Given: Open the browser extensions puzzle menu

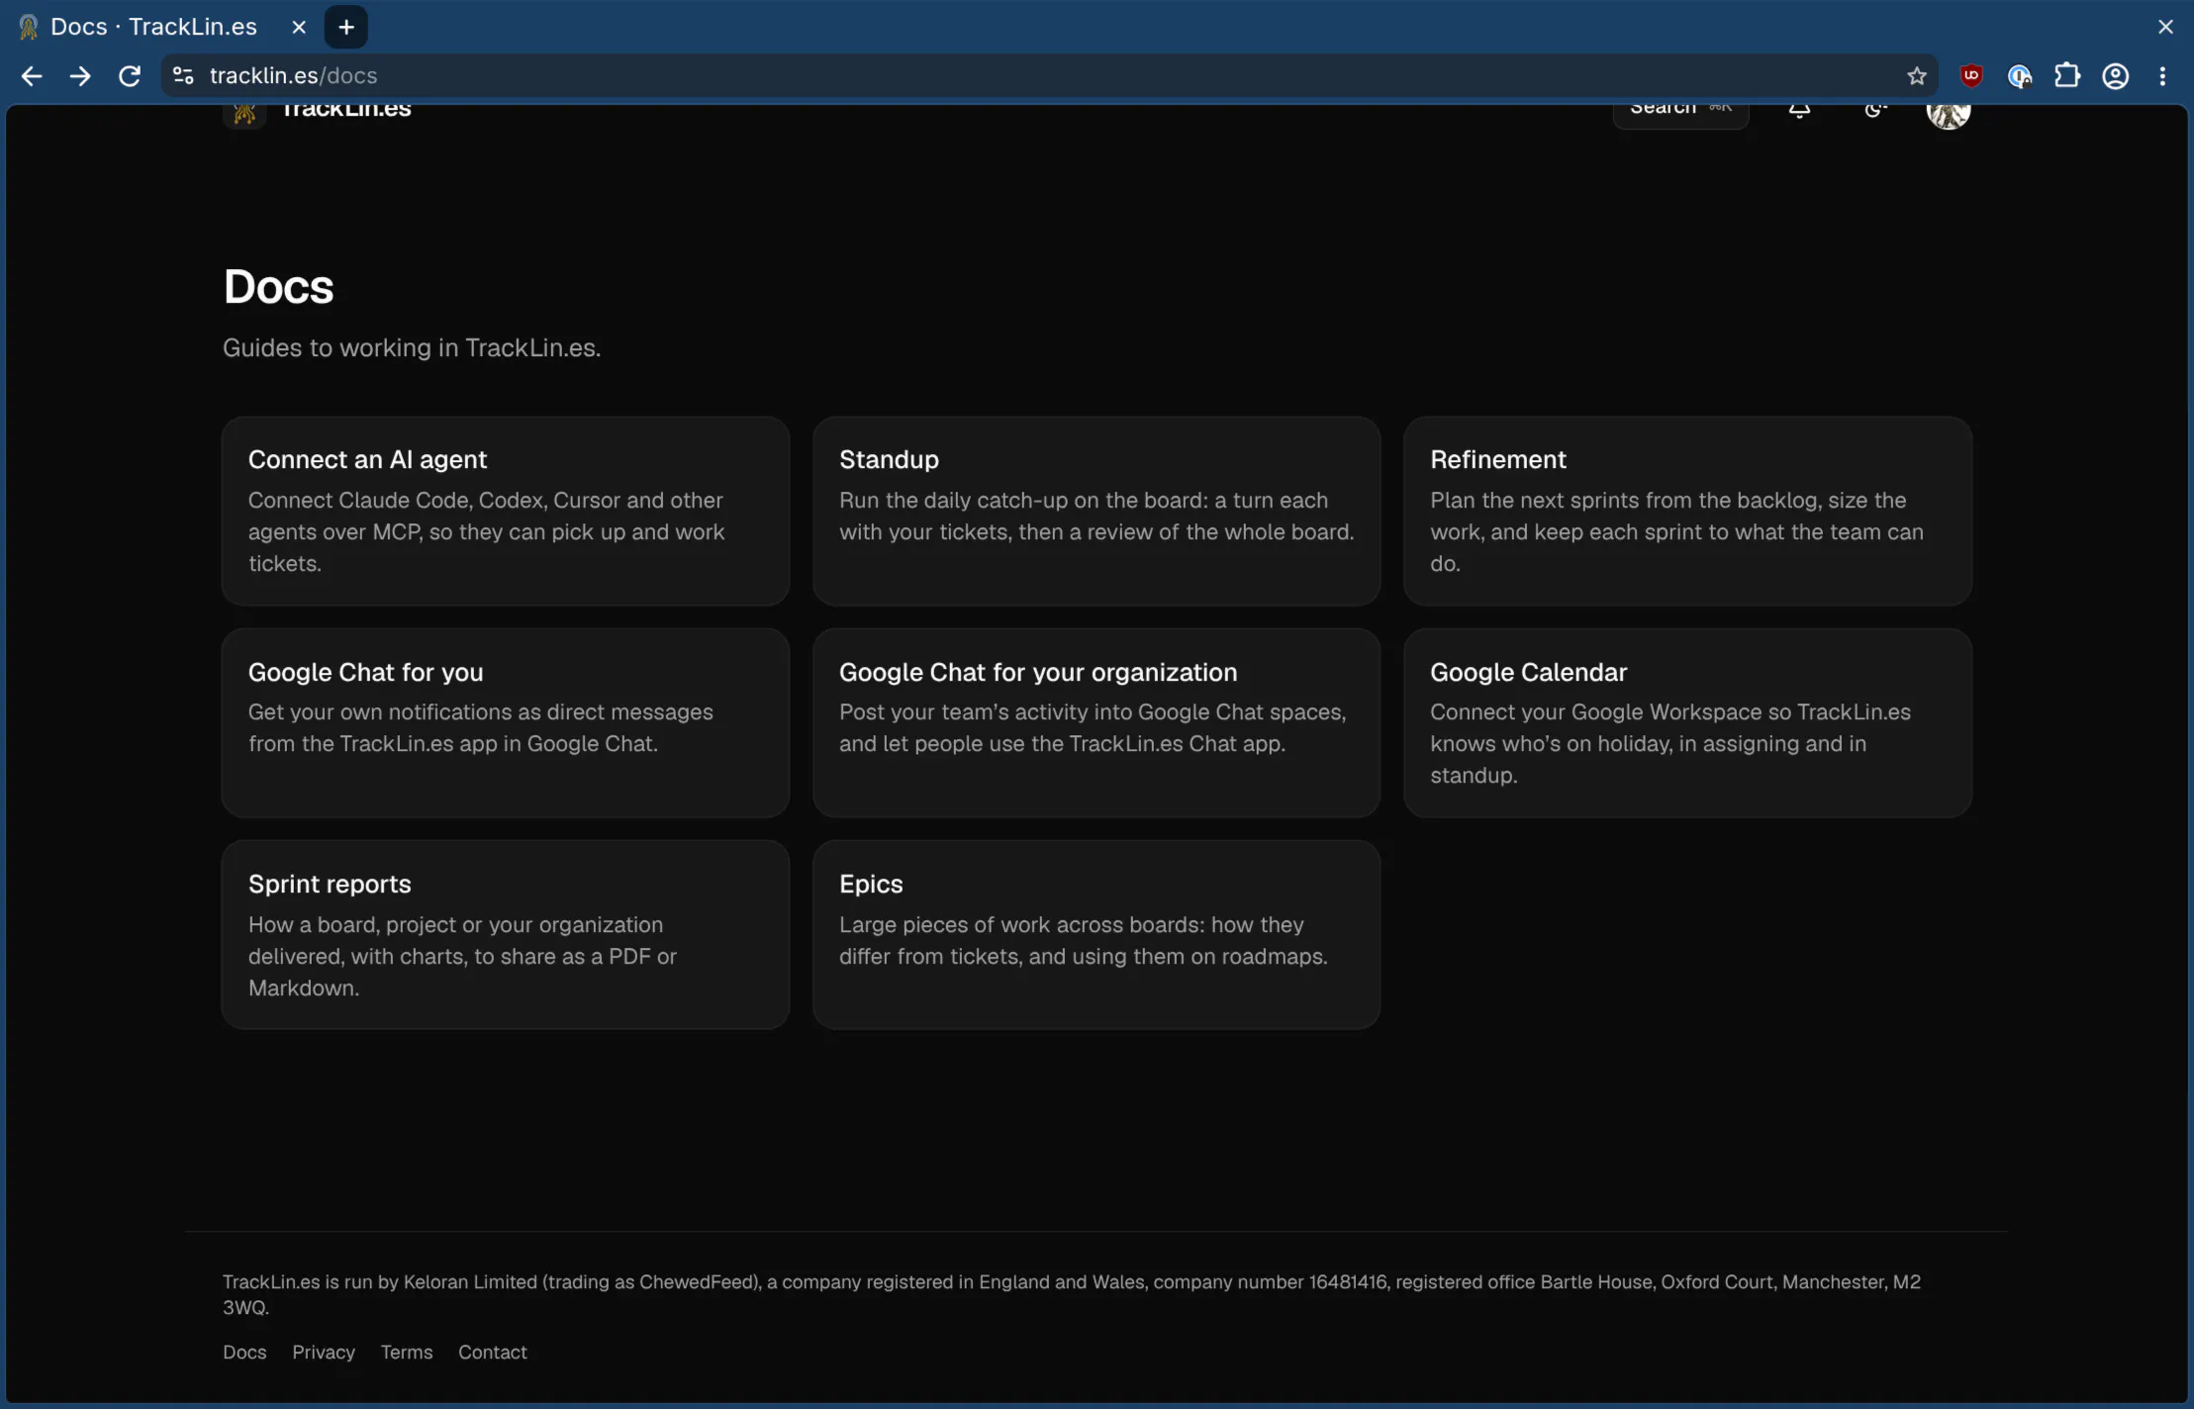Looking at the screenshot, I should 2067,76.
